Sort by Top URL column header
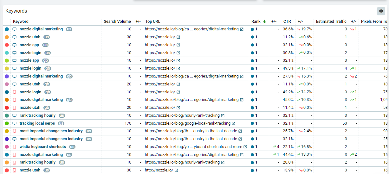The height and width of the screenshot is (174, 389). [153, 22]
